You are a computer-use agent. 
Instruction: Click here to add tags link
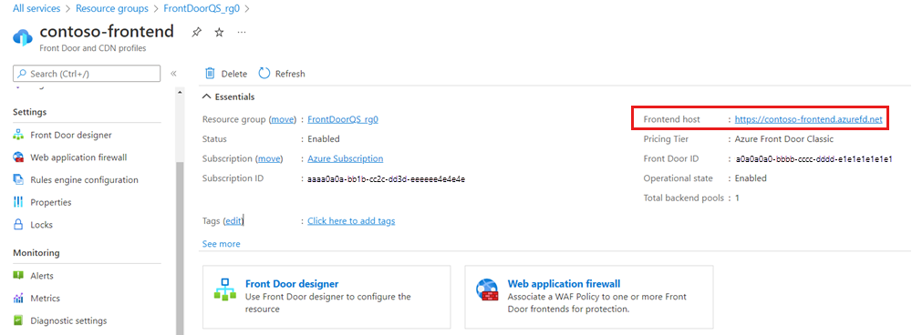351,221
